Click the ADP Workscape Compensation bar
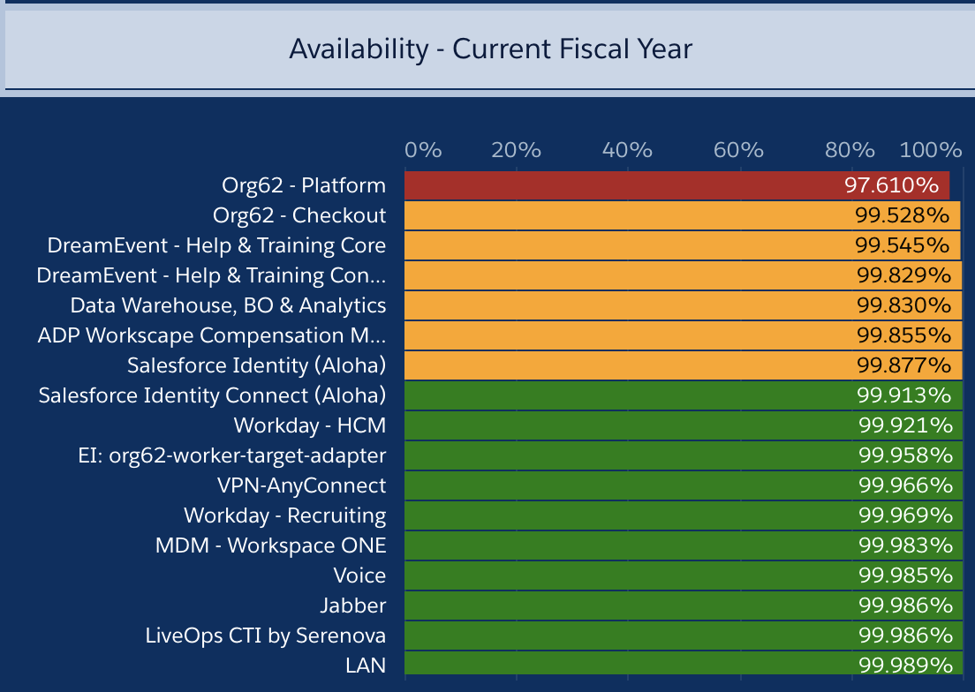Image resolution: width=975 pixels, height=692 pixels. (683, 335)
